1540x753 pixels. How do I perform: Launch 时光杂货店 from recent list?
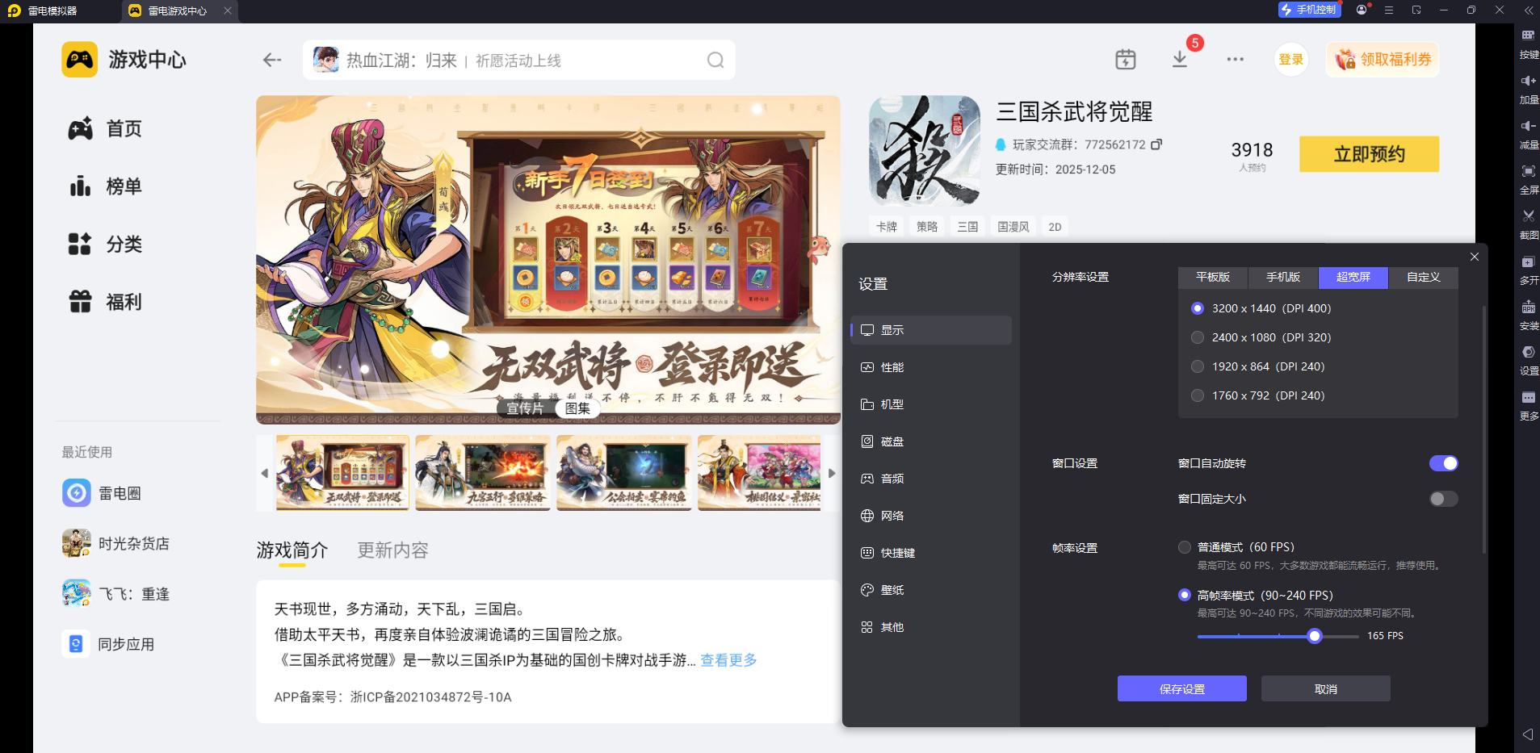(115, 544)
